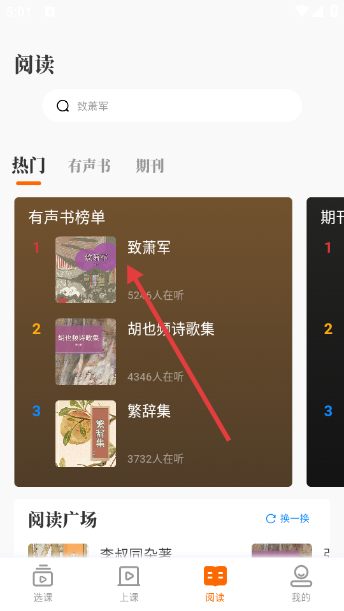Open the 选课 tab icon

tap(43, 576)
